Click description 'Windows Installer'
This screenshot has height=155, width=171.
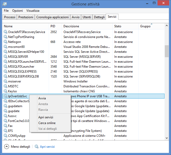click(x=75, y=81)
